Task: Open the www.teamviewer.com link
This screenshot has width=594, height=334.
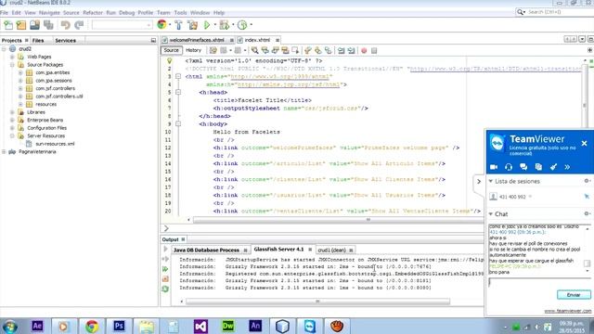Action: (x=568, y=311)
